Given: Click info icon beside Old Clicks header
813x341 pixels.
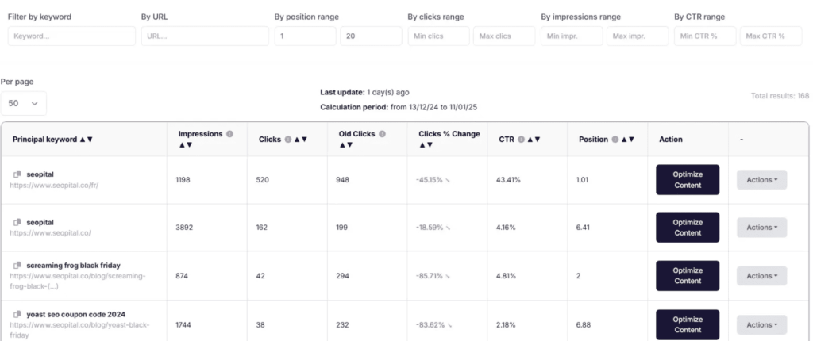Looking at the screenshot, I should [382, 134].
